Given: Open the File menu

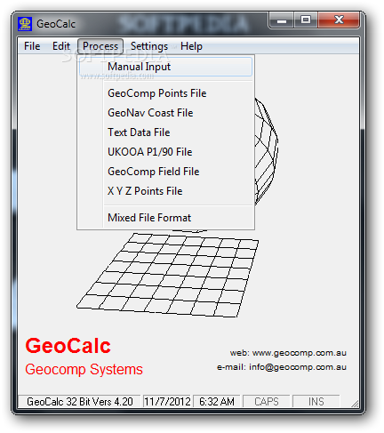Looking at the screenshot, I should point(32,46).
